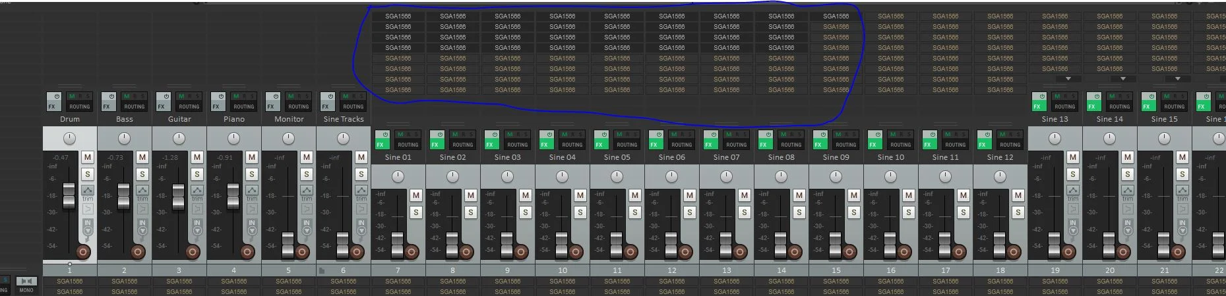1226x296 pixels.
Task: Click the -1.28 volume readout on Guitar
Action: (170, 157)
